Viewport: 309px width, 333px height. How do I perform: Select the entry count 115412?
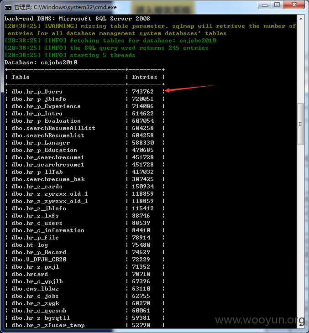pos(143,208)
